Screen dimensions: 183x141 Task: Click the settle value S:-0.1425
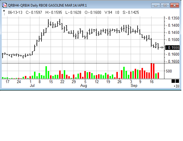coord(131,12)
